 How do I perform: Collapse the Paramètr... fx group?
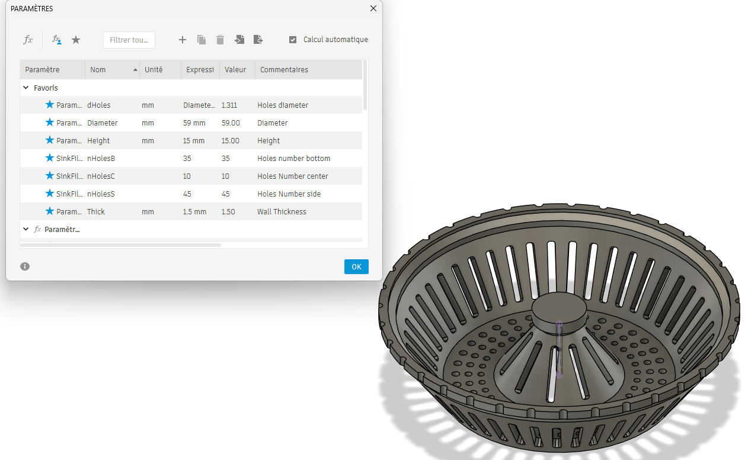tap(25, 229)
